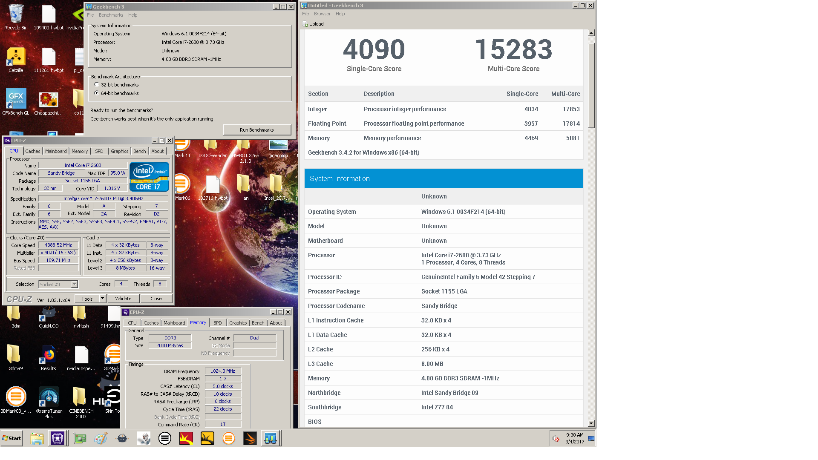Open the gigacomp image icon on desktop

point(278,149)
